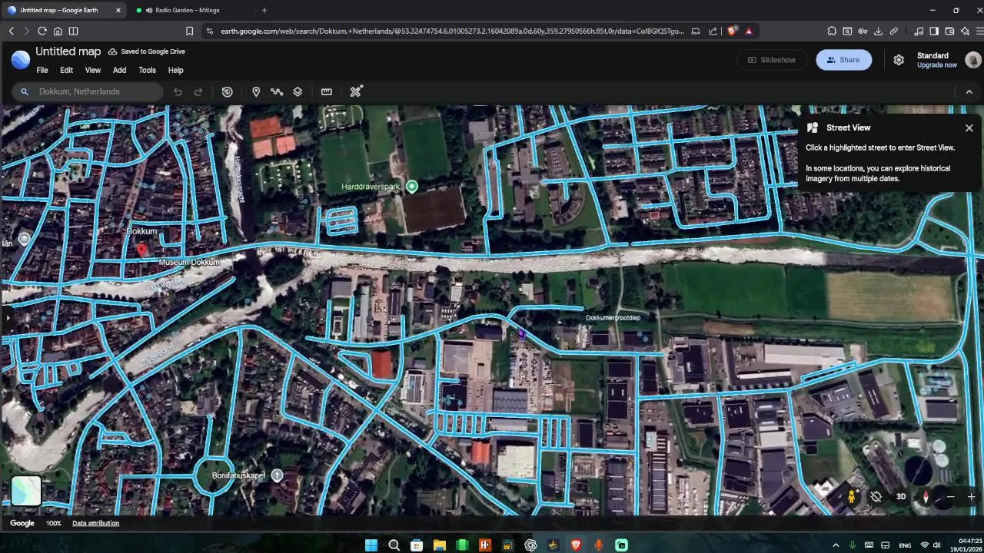Click the Upgrade now link
Screen dimensions: 984x553
tap(936, 65)
